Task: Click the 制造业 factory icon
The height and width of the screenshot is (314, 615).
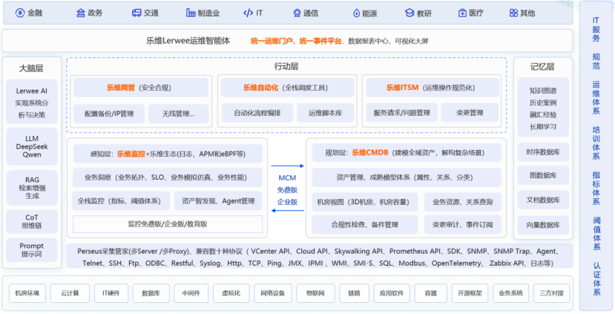Action: (x=191, y=13)
